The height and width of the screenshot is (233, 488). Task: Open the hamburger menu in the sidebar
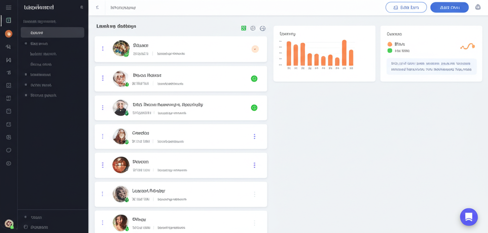pos(9,8)
